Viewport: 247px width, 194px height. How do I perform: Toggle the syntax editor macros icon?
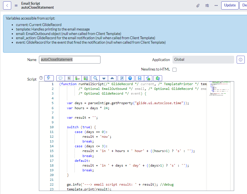[x=49, y=78]
